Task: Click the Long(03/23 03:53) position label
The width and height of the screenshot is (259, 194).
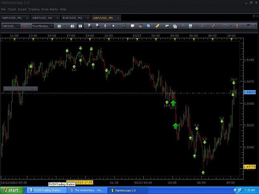Action: [20, 89]
